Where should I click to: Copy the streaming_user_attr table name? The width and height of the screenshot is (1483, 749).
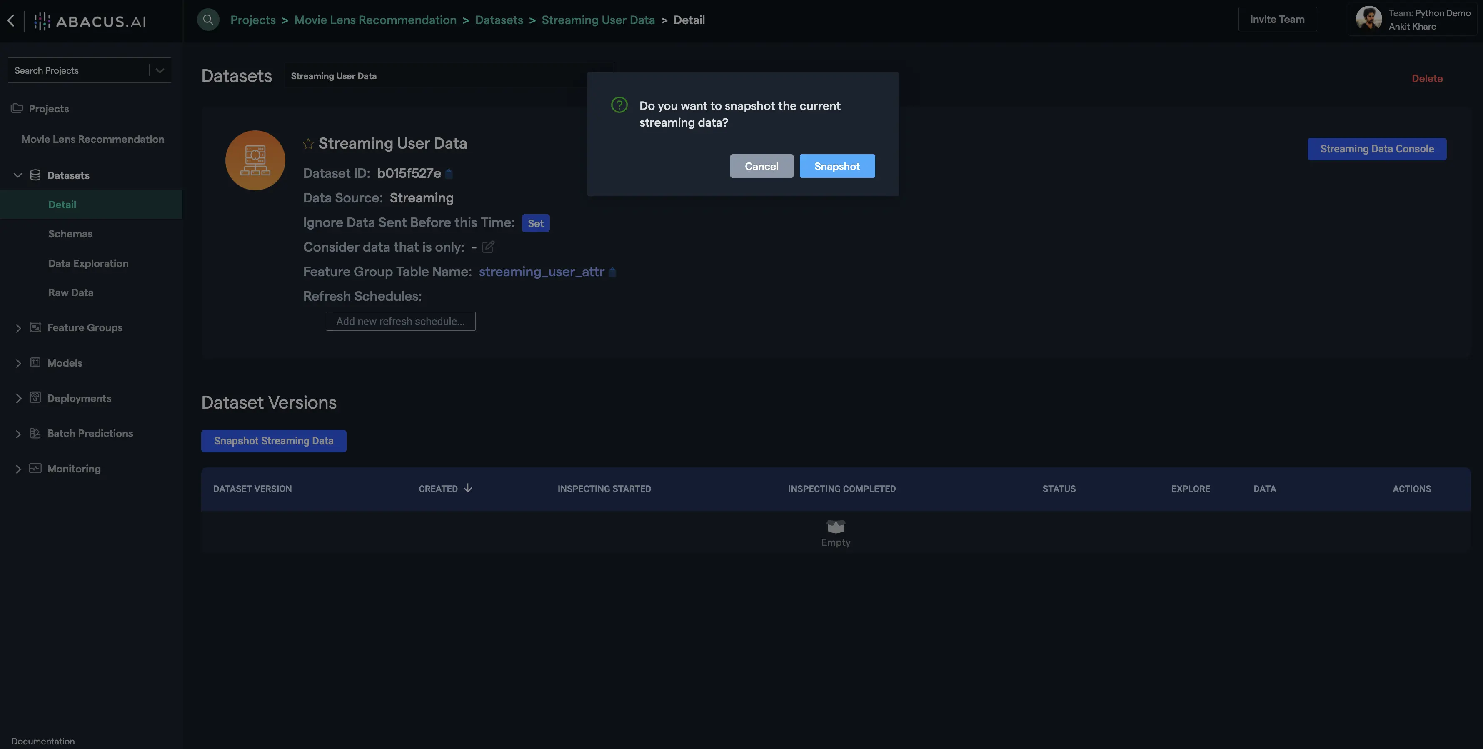click(x=612, y=272)
